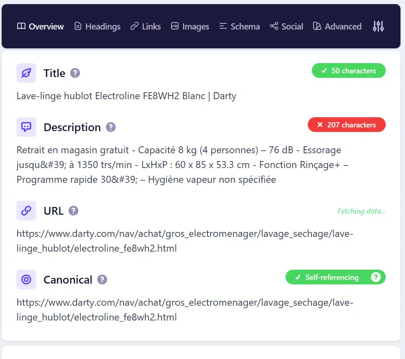Click the Images picture icon

(x=175, y=26)
